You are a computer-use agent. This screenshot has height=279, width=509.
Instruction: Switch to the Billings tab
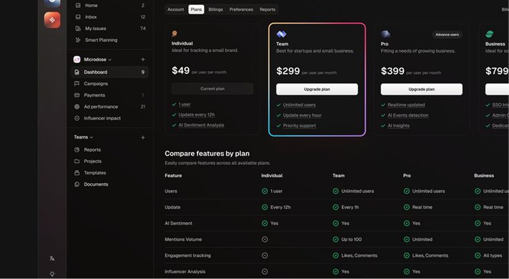(x=216, y=9)
